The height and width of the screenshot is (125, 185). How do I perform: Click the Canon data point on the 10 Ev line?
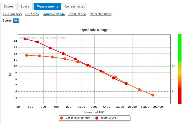[x=90, y=66]
